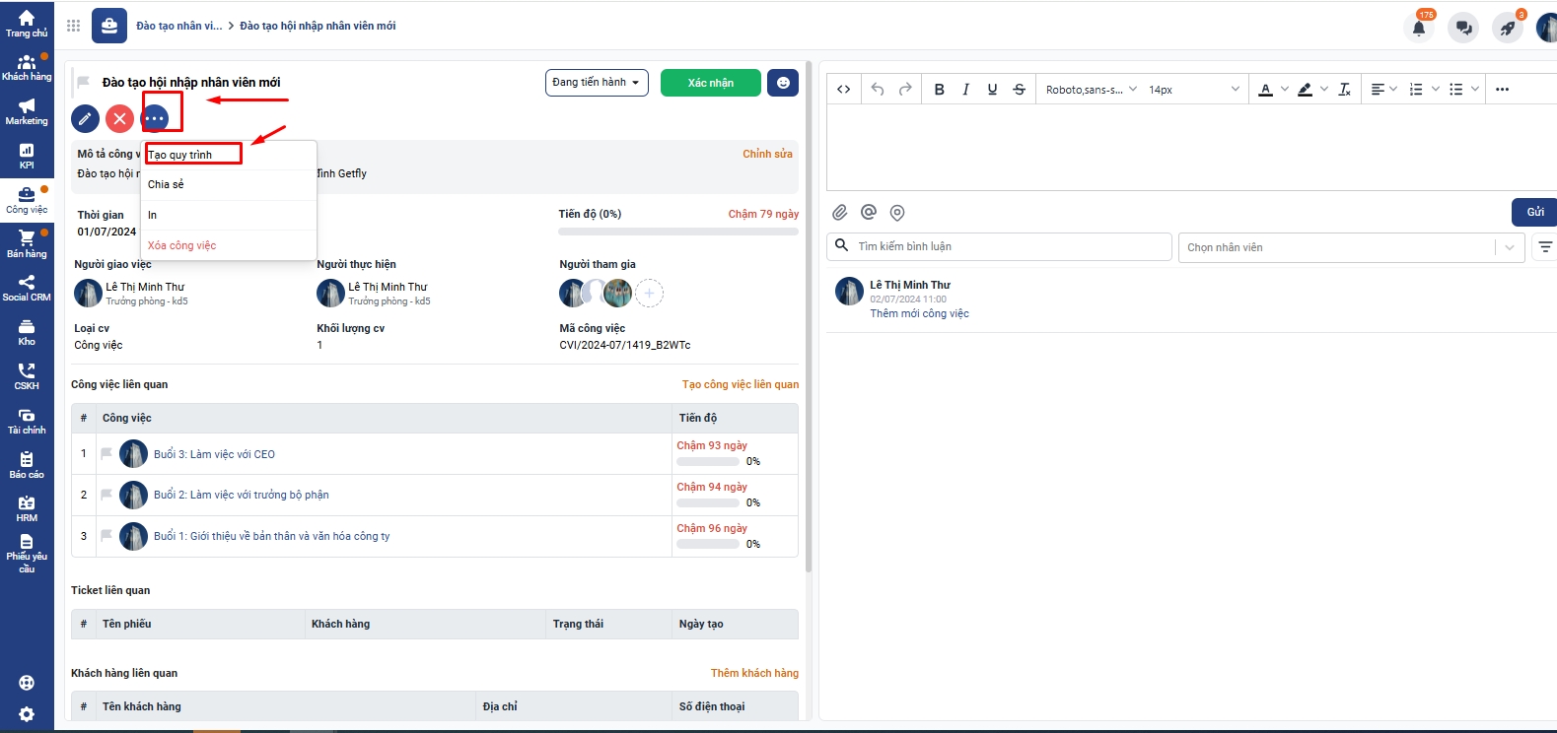
Task: Click the blue pencil edit icon
Action: click(86, 119)
